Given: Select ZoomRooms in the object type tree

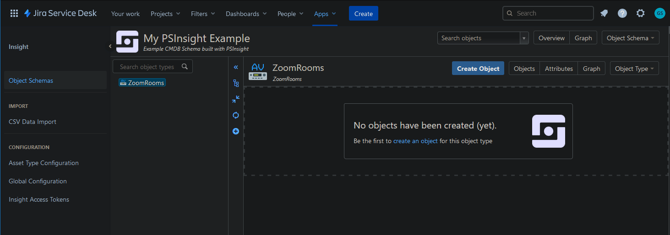Looking at the screenshot, I should [146, 83].
